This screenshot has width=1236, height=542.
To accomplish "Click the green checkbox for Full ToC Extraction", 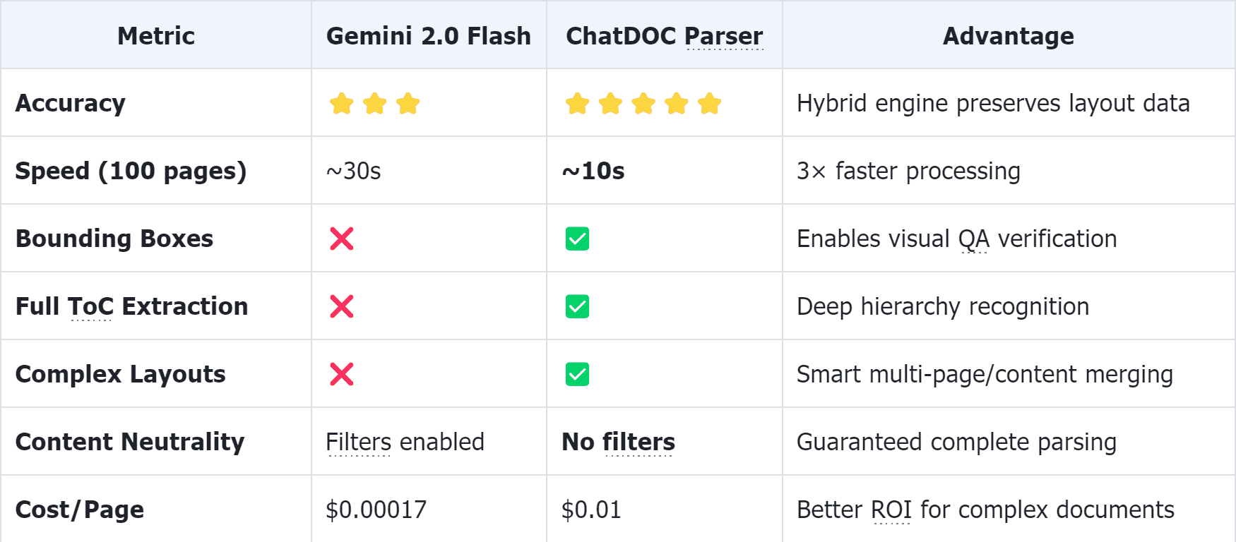I will pos(577,306).
